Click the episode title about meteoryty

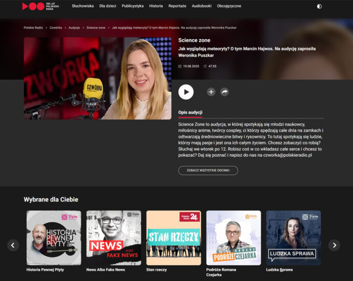pyautogui.click(x=247, y=52)
